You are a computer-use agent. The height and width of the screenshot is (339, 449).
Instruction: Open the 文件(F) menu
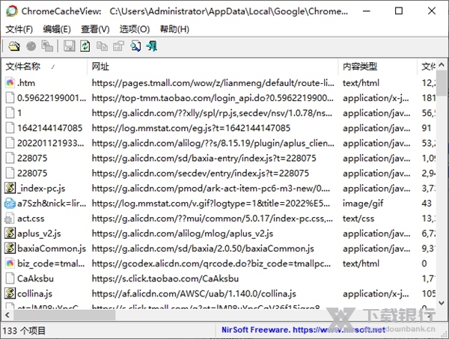click(19, 29)
